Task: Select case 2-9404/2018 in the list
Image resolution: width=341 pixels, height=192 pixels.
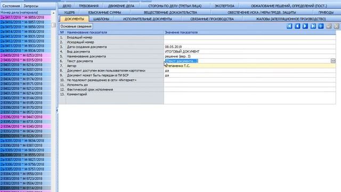Action: pos(26,79)
